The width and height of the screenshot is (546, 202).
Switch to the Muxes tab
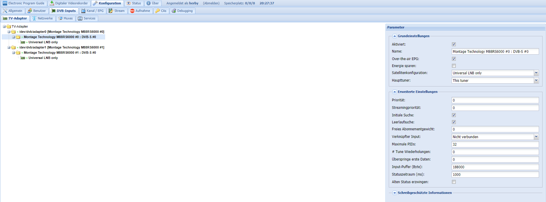coord(65,18)
